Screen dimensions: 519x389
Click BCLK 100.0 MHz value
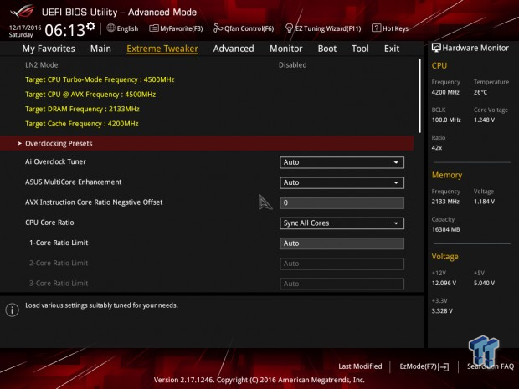point(446,120)
